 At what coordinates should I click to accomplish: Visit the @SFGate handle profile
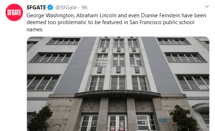(66, 8)
